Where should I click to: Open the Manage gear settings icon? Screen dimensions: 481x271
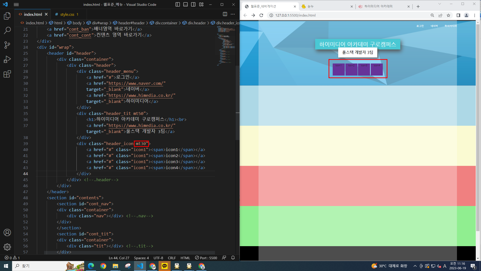[7, 247]
